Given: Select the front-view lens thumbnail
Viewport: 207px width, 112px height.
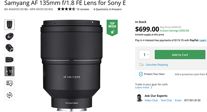Looking at the screenshot, I should click(9, 25).
